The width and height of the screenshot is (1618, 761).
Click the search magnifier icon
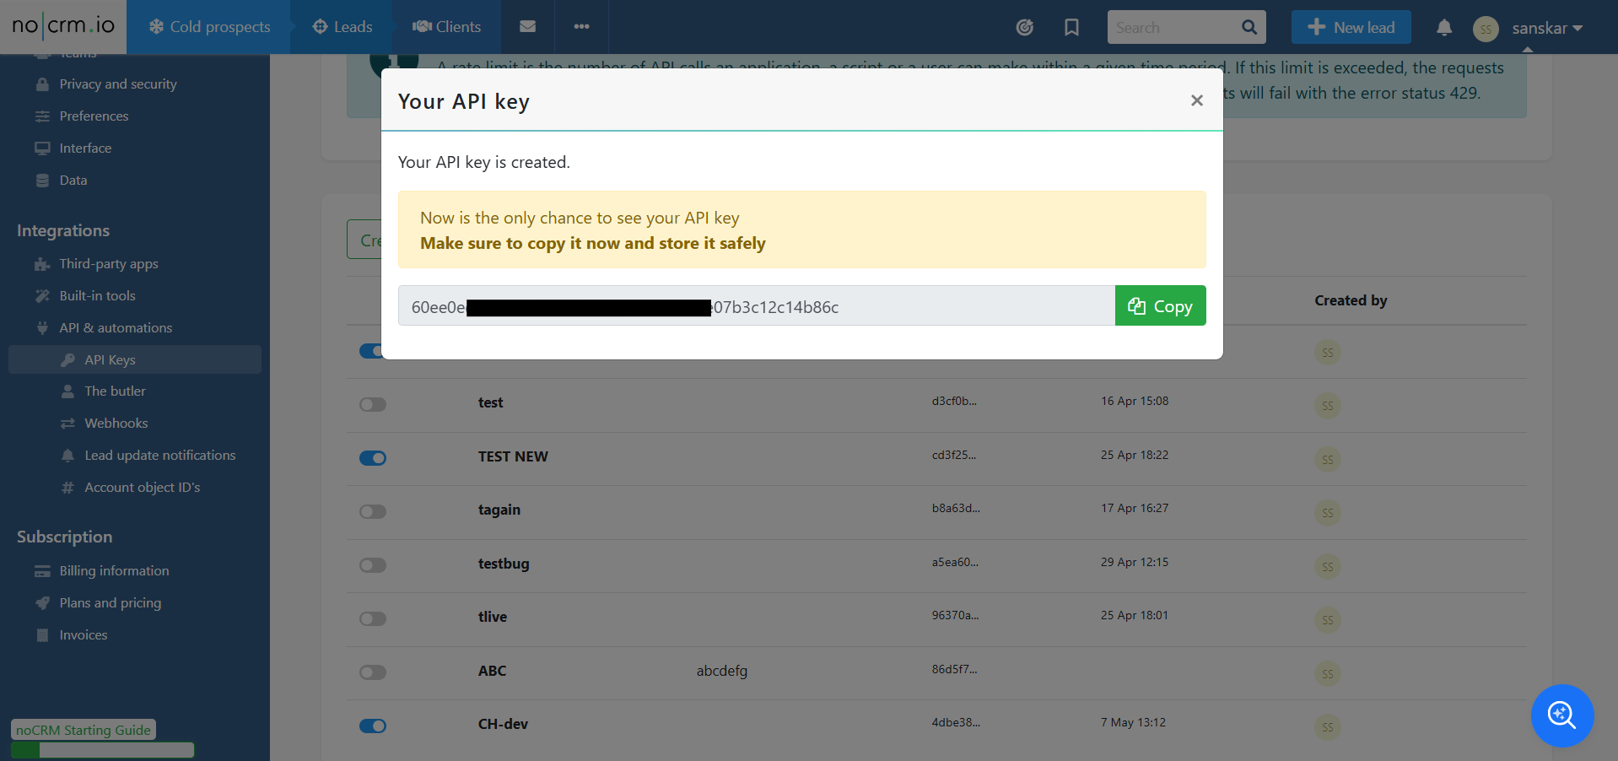pos(1249,27)
